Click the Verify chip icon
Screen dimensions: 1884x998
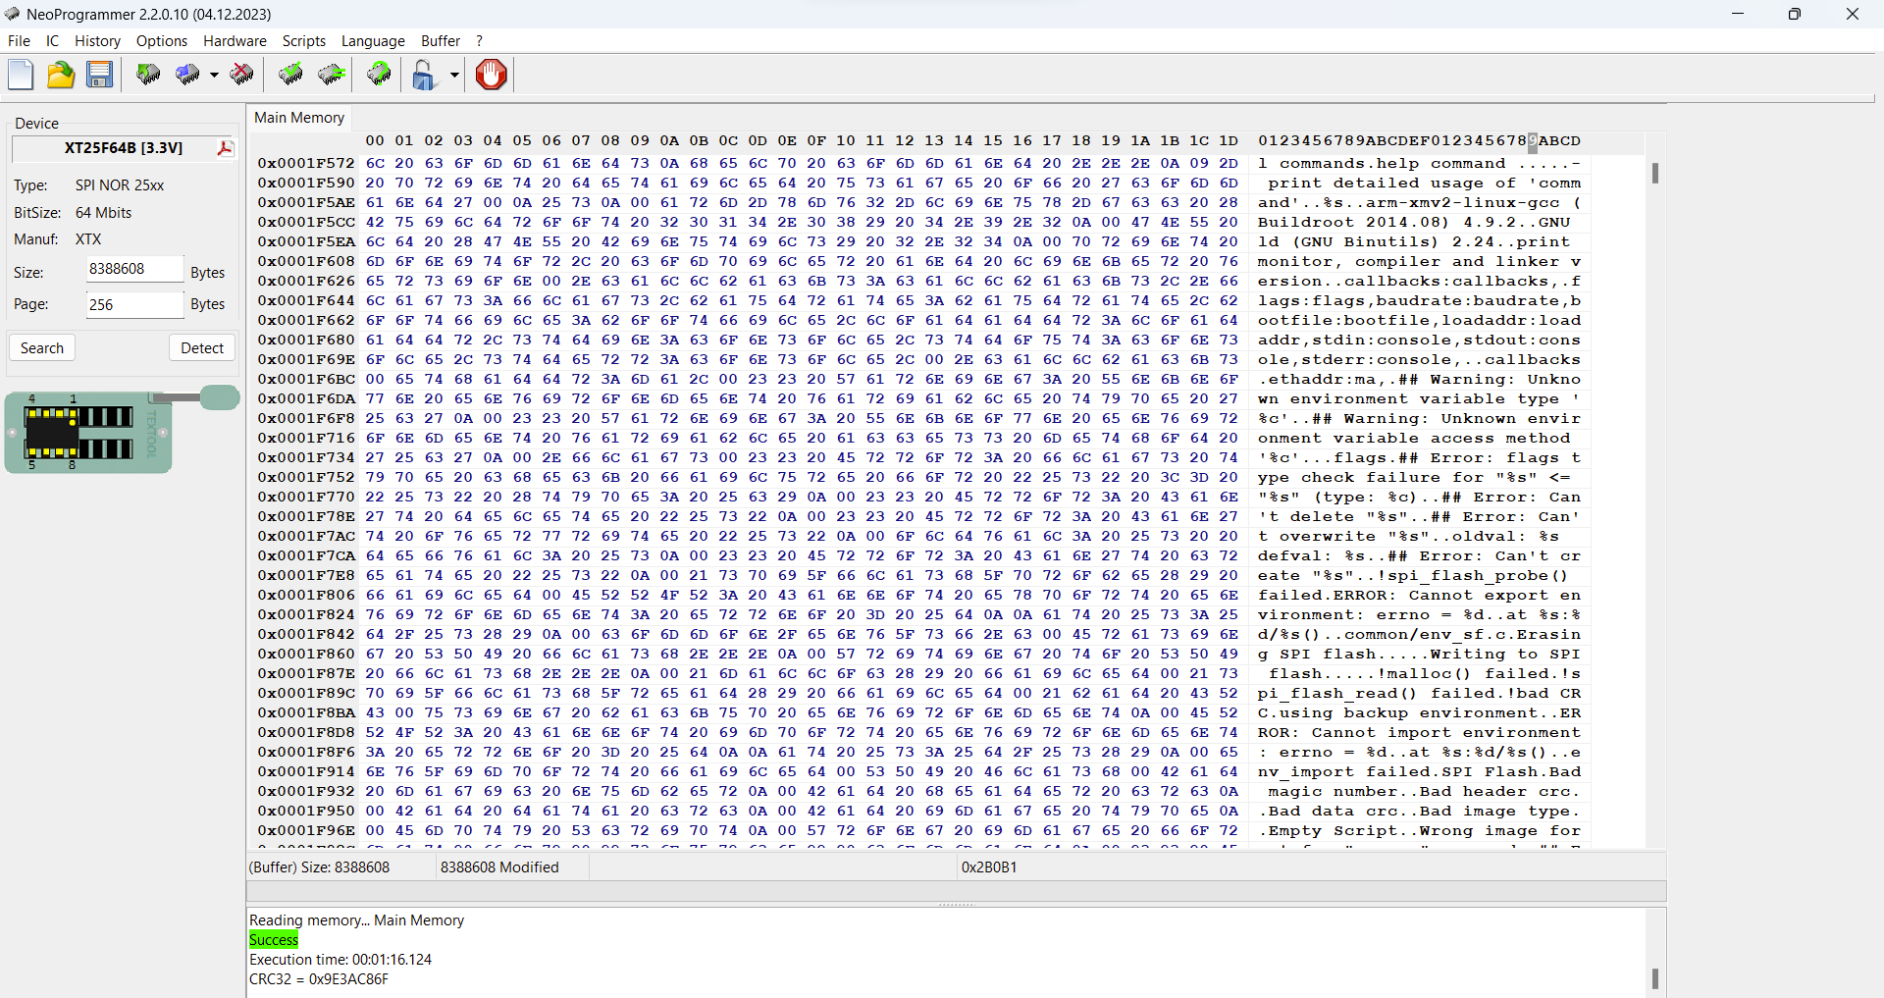point(290,75)
